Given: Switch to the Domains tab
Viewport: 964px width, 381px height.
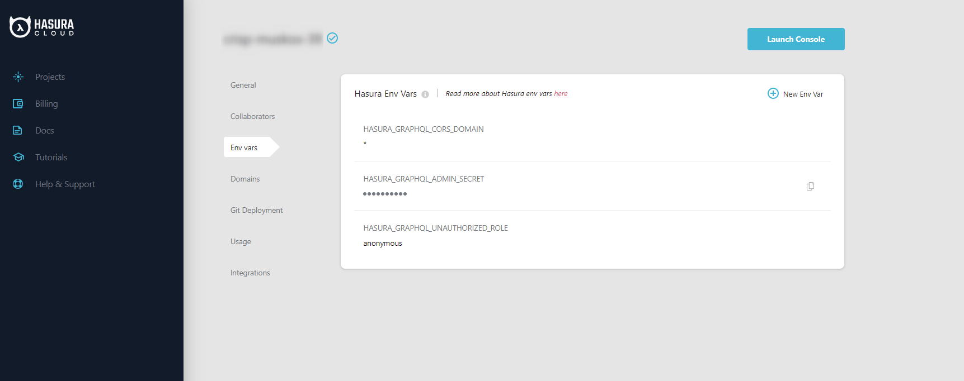Looking at the screenshot, I should (x=245, y=179).
